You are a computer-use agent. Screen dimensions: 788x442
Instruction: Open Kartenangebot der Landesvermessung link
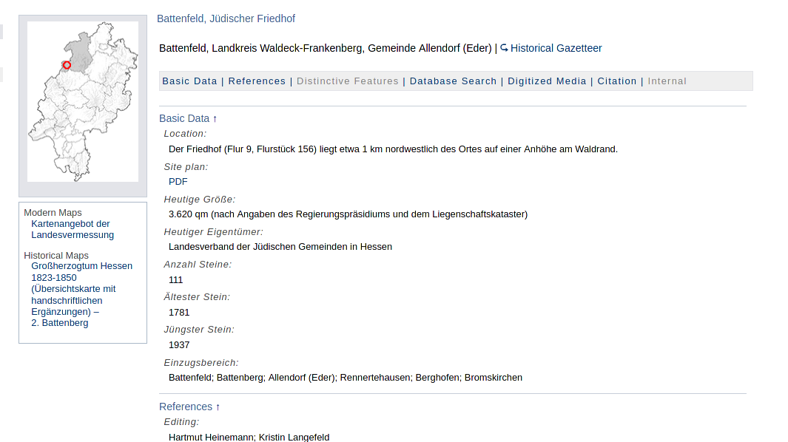pos(73,229)
